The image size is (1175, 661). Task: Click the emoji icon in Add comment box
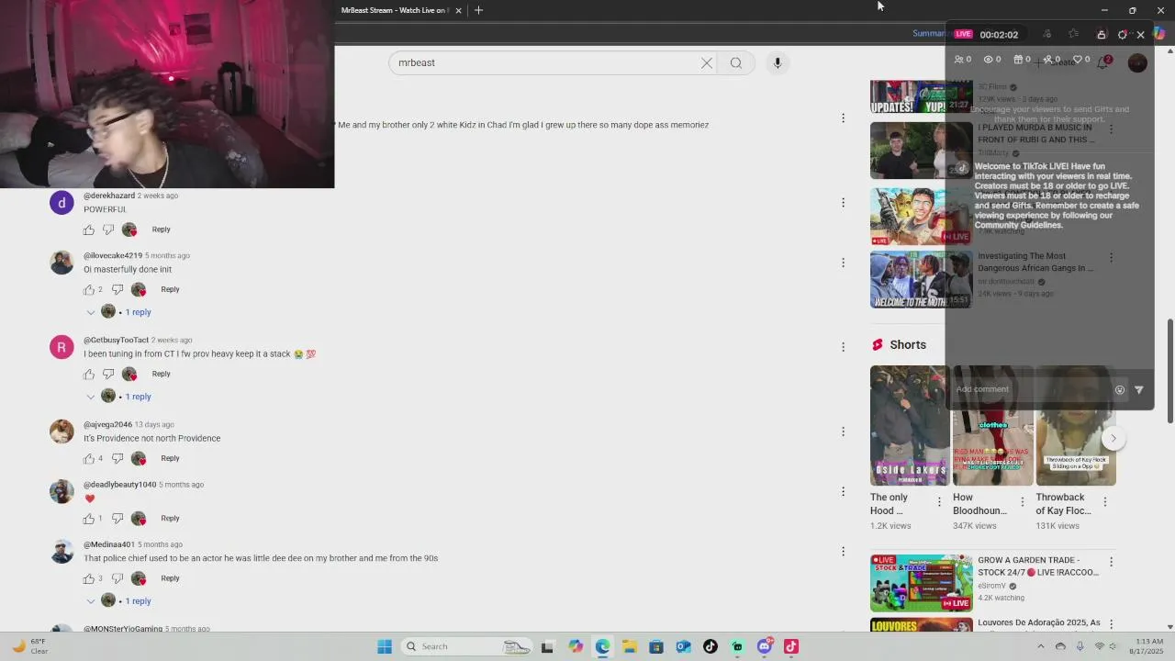tap(1120, 389)
